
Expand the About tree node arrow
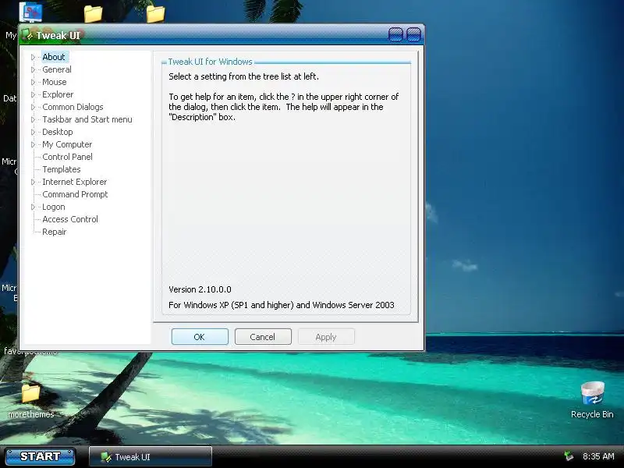pos(34,57)
